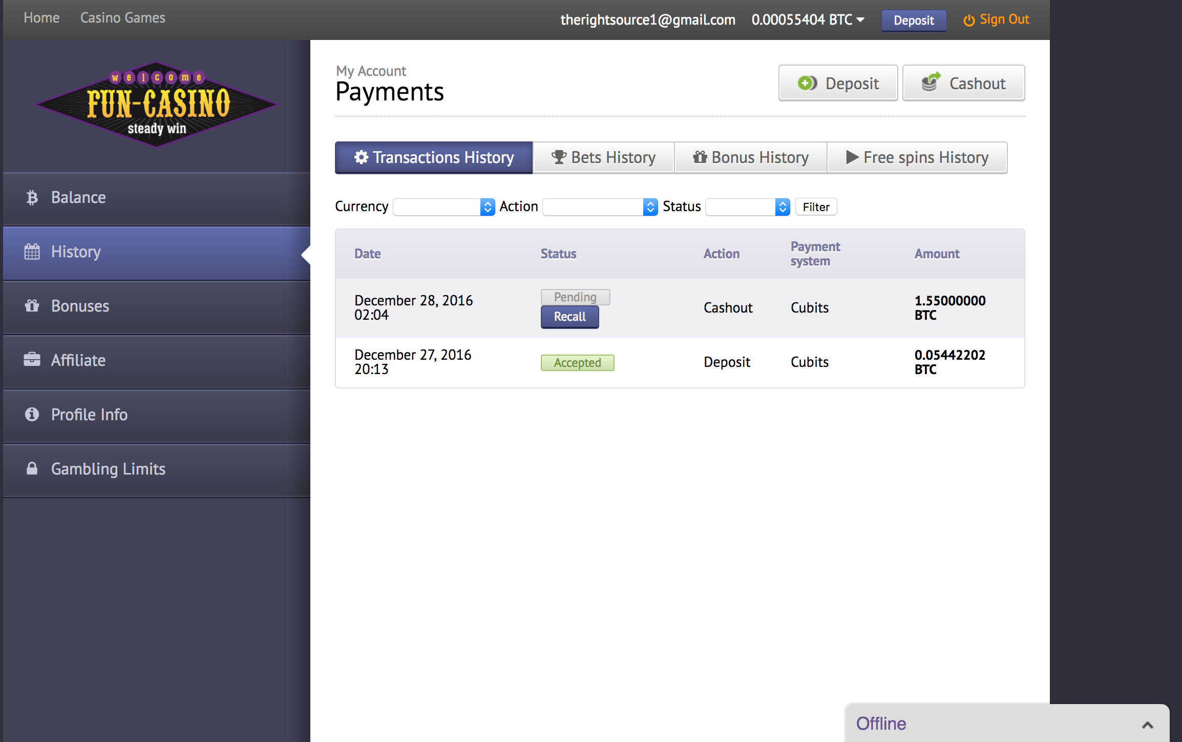Click the lock icon beside Gambling Limits
The width and height of the screenshot is (1182, 742).
(32, 468)
